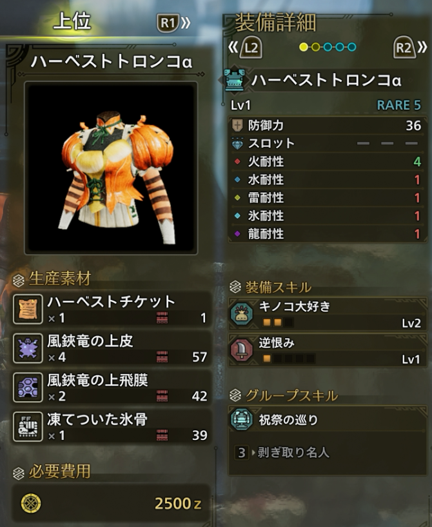Click the chest armor icon beside ハーベストトロンコα
The height and width of the screenshot is (527, 432).
point(235,80)
